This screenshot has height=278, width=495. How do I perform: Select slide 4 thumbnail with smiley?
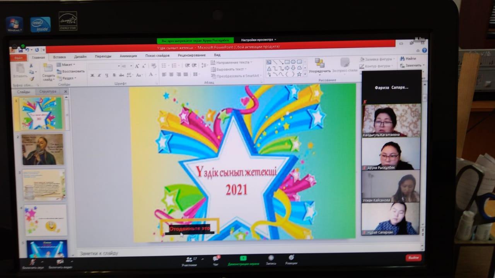[45, 220]
